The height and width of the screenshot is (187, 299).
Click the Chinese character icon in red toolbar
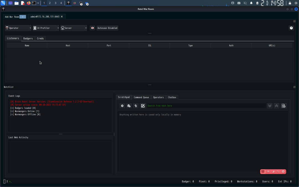click(x=268, y=171)
